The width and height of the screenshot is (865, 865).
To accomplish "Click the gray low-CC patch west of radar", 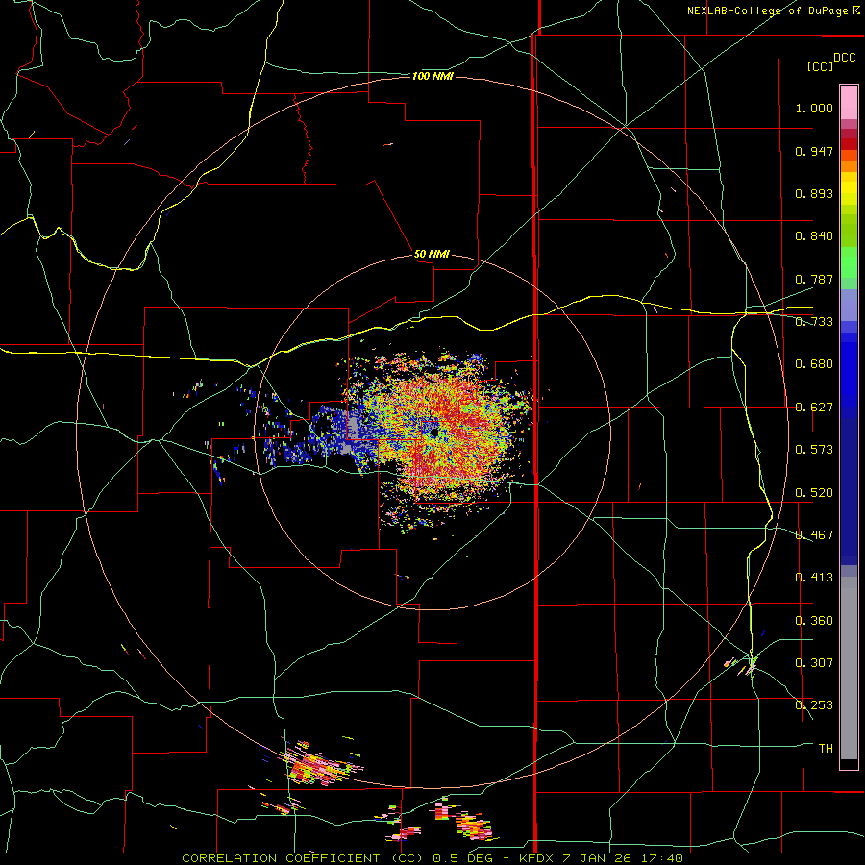I will (352, 435).
